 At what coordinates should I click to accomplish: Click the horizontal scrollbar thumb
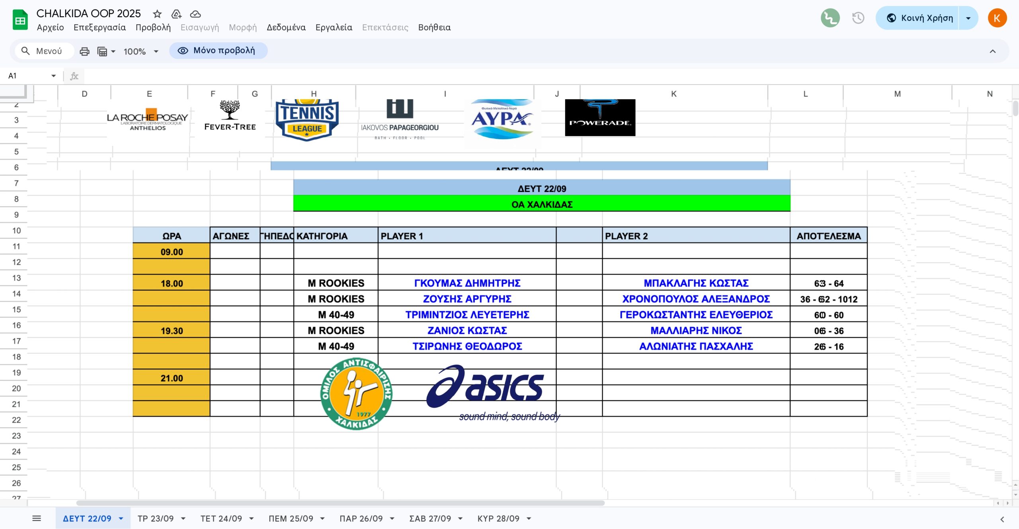(x=340, y=503)
